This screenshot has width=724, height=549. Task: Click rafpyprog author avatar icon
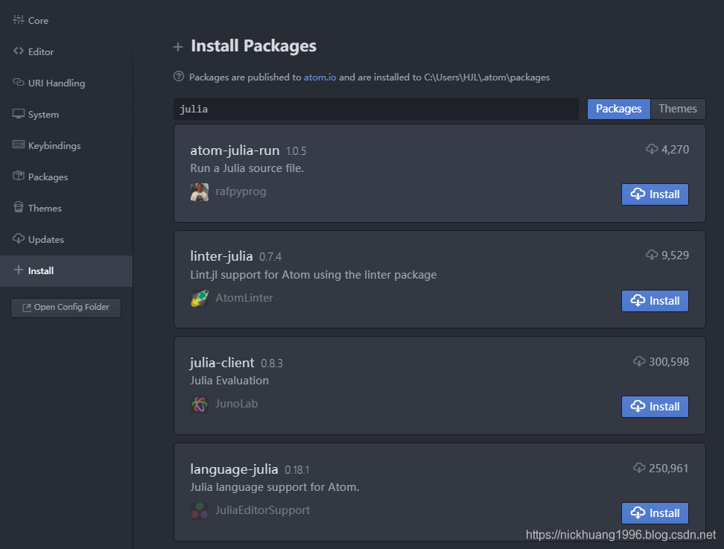pyautogui.click(x=199, y=192)
